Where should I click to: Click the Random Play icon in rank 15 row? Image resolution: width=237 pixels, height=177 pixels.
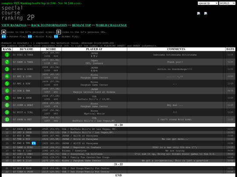(x=34, y=143)
